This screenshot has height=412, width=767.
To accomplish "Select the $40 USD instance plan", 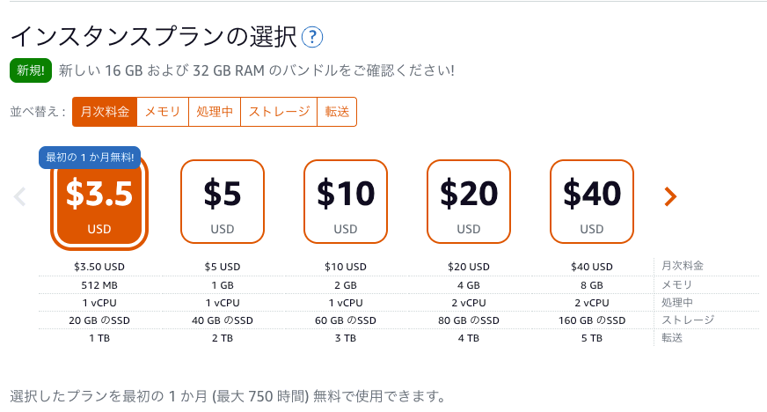I will (592, 202).
